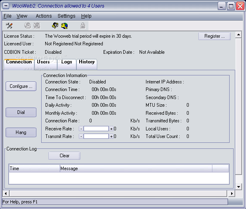The height and width of the screenshot is (209, 246).
Task: Click the horizontal scrollbar left arrow
Action: coord(6,194)
